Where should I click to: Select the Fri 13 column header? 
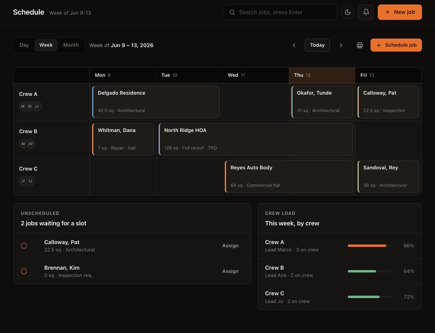(x=388, y=75)
